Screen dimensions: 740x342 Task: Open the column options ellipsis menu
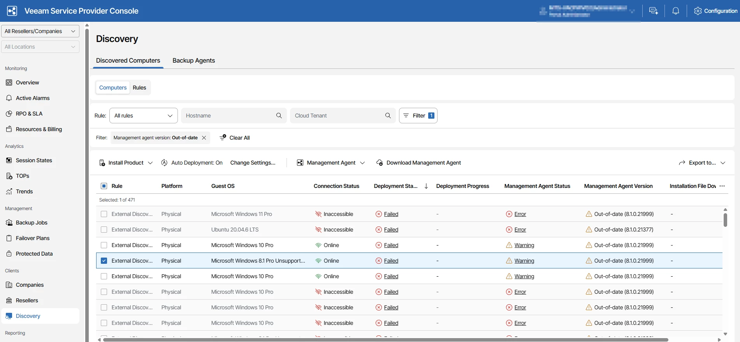coord(722,186)
